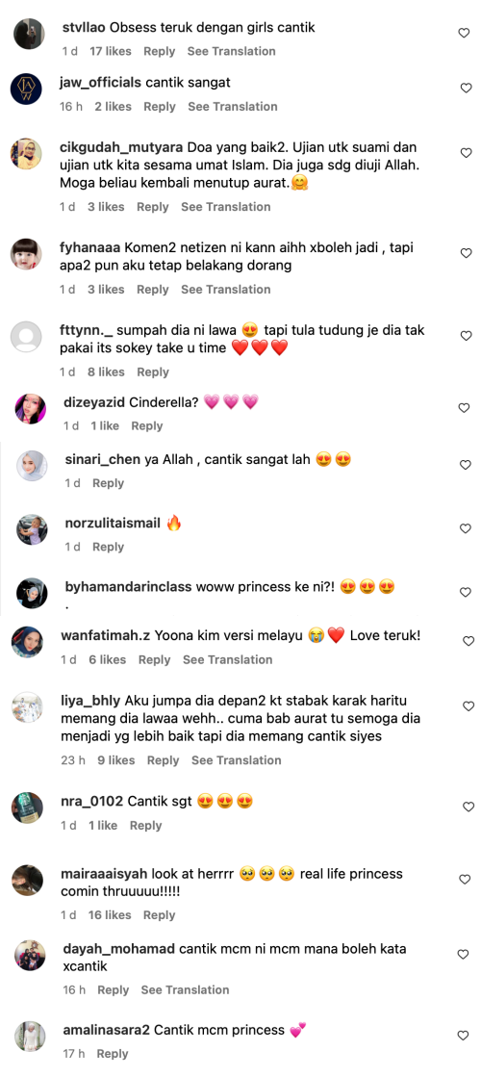Reply to fttynn._ comment

[152, 372]
